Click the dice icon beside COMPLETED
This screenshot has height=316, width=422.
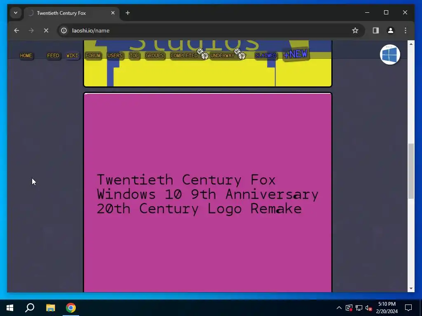click(x=203, y=54)
